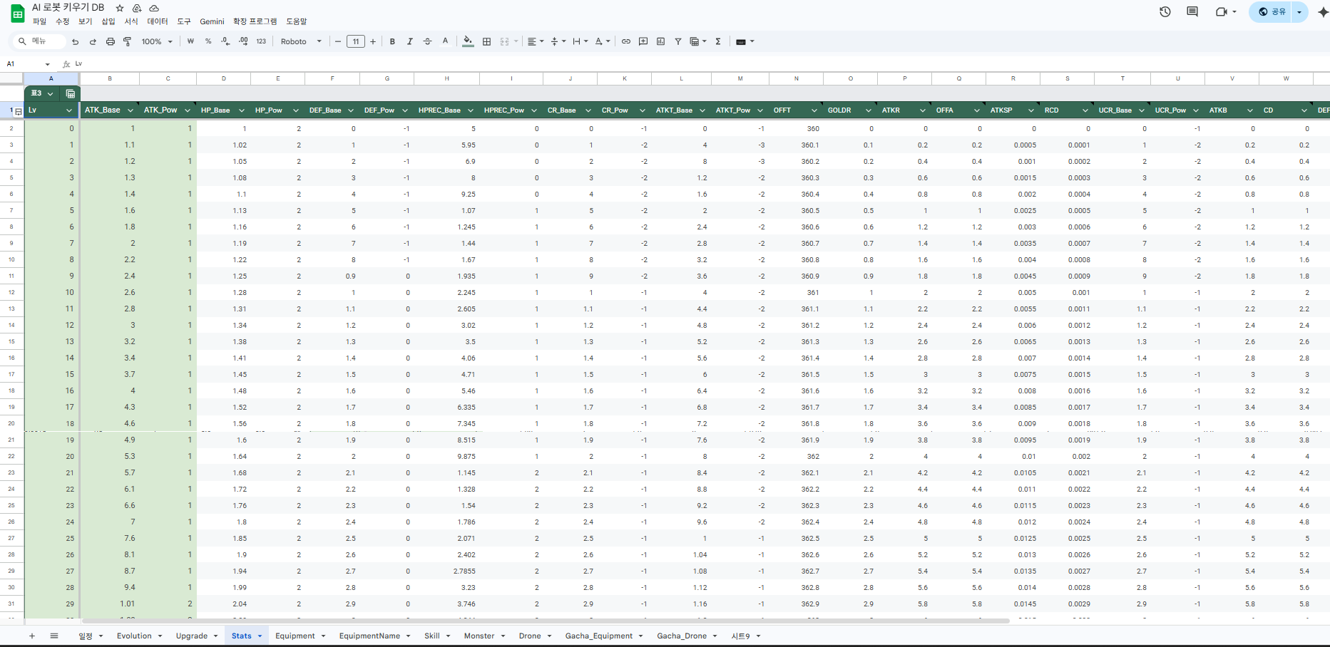The width and height of the screenshot is (1330, 647).
Task: Open the 확장 프로그램 menu
Action: (x=255, y=21)
